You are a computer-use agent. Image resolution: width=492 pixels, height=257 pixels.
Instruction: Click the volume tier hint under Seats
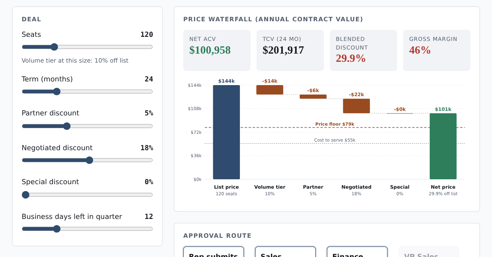coord(75,61)
